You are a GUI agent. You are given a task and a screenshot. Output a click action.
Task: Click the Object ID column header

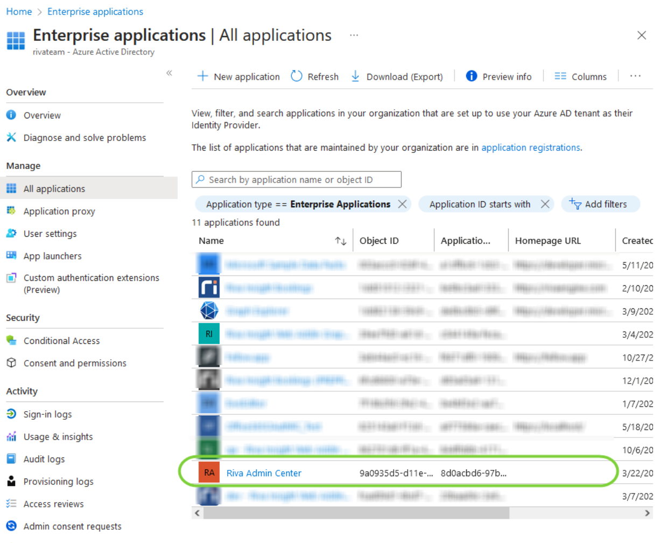click(379, 241)
